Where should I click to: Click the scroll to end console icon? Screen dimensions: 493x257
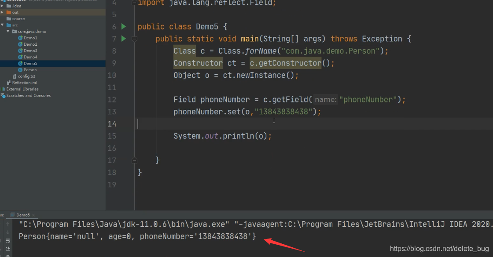8,249
